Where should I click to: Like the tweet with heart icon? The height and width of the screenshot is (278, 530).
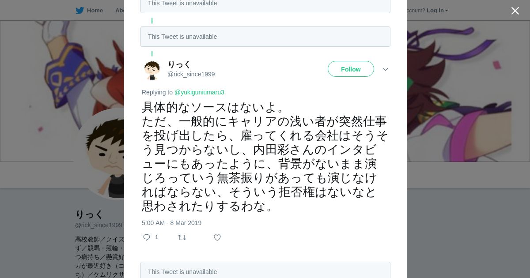(217, 237)
